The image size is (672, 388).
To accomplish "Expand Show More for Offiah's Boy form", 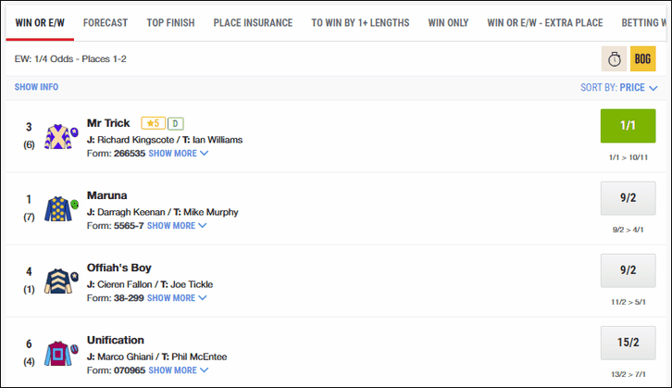I will point(177,298).
